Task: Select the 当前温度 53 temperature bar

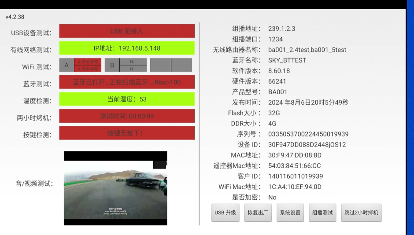Action: tap(127, 99)
